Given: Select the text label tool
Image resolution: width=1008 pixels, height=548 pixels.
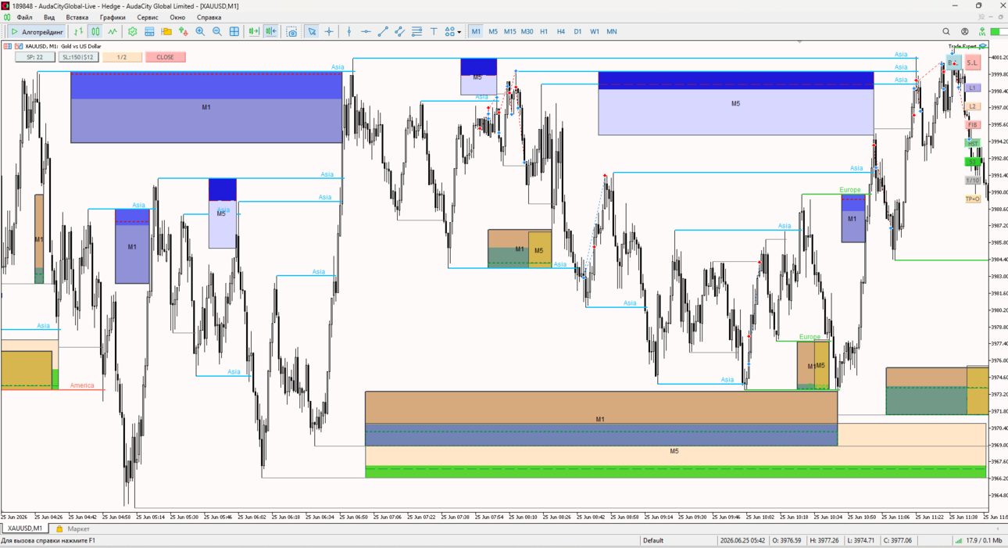Looking at the screenshot, I should 434,31.
